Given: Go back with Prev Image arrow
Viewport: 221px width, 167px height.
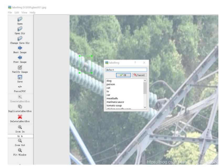Looking at the screenshot, I should pos(20,58).
